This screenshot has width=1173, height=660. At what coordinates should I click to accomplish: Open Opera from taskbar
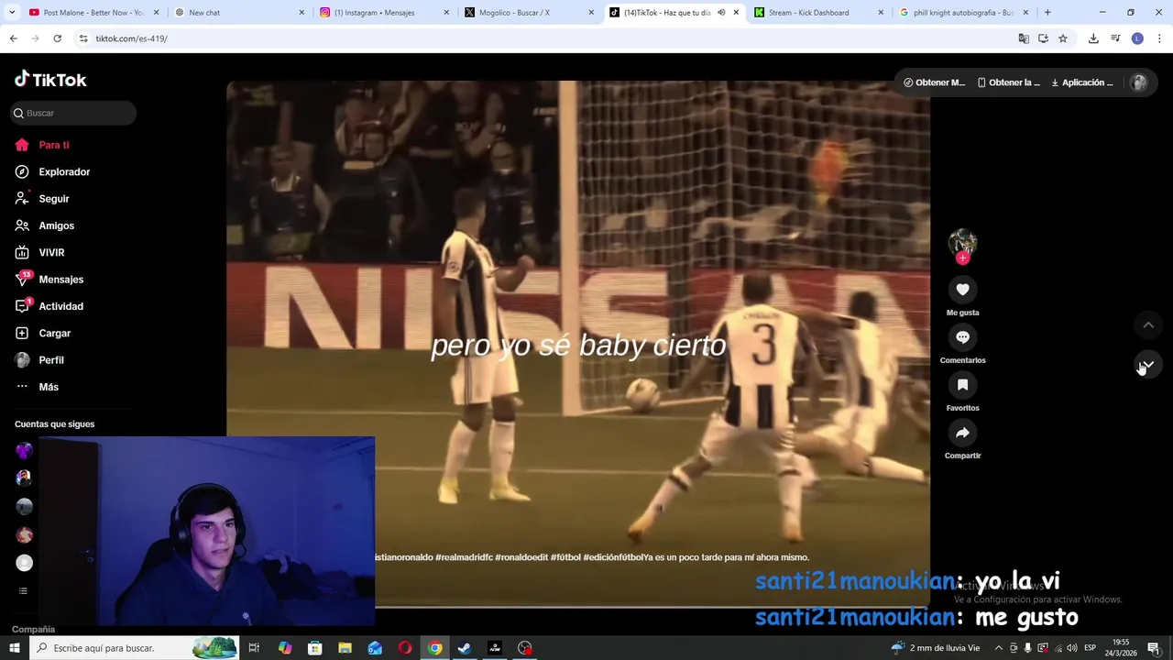[405, 648]
